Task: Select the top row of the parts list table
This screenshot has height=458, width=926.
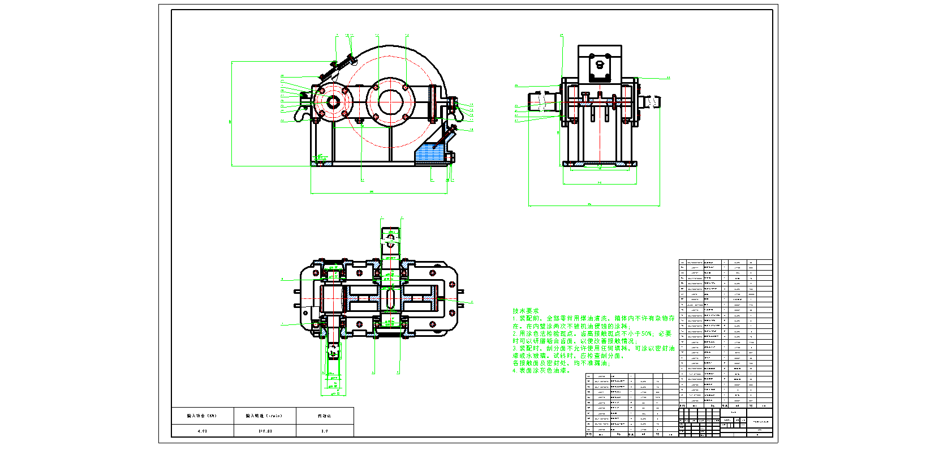Action: (x=725, y=263)
